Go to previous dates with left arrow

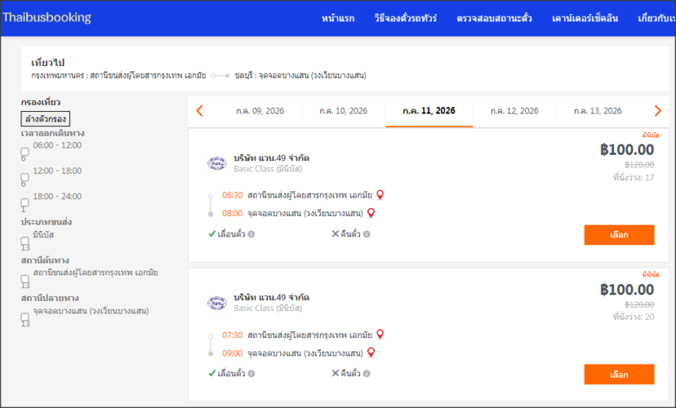pyautogui.click(x=199, y=110)
